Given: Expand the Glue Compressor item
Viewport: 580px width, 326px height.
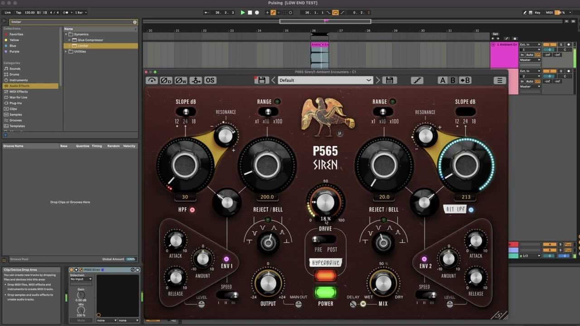Looking at the screenshot, I should click(x=70, y=40).
